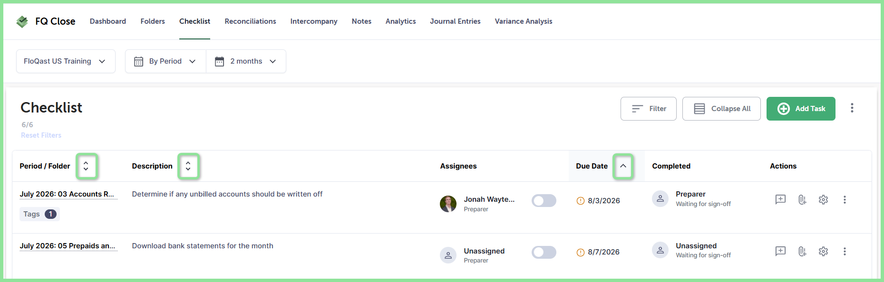
Task: Sort by Period / Folder column
Action: point(87,166)
